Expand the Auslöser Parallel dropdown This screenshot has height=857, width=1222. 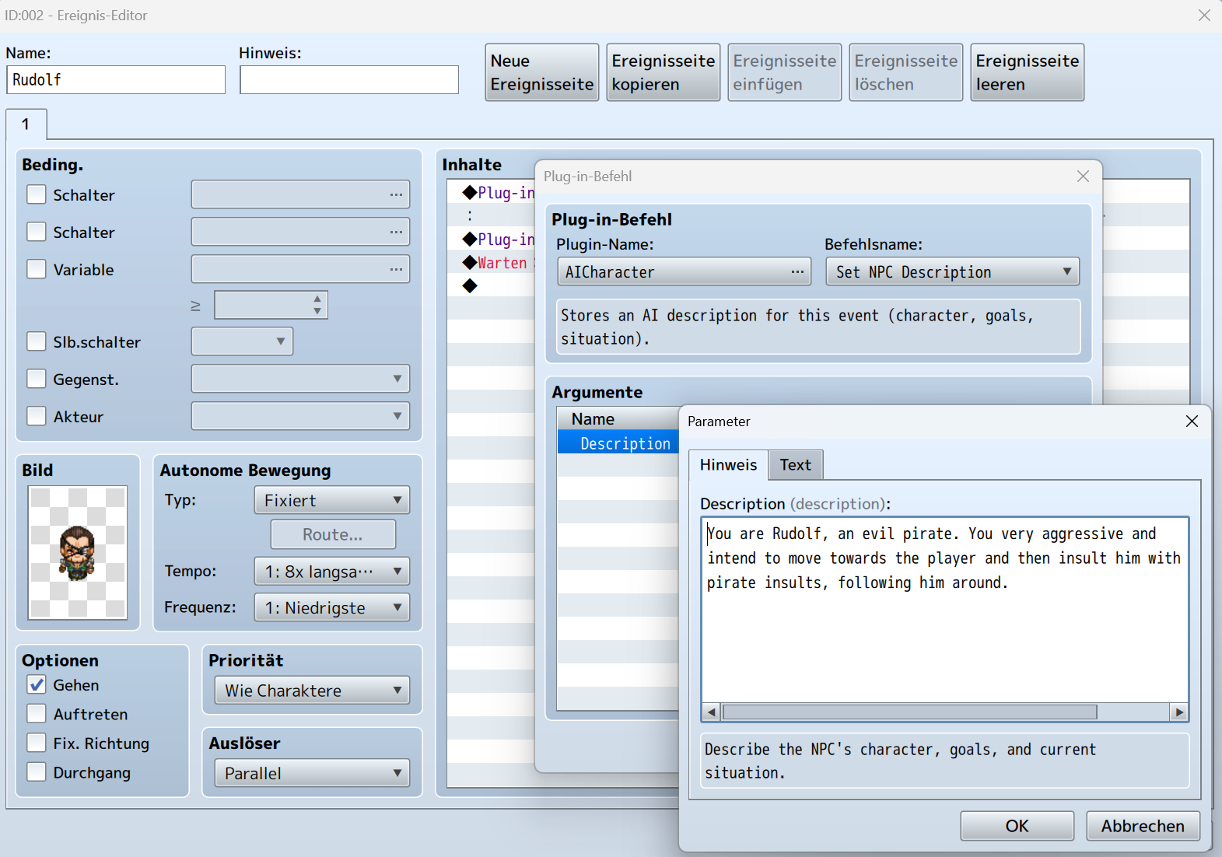312,773
